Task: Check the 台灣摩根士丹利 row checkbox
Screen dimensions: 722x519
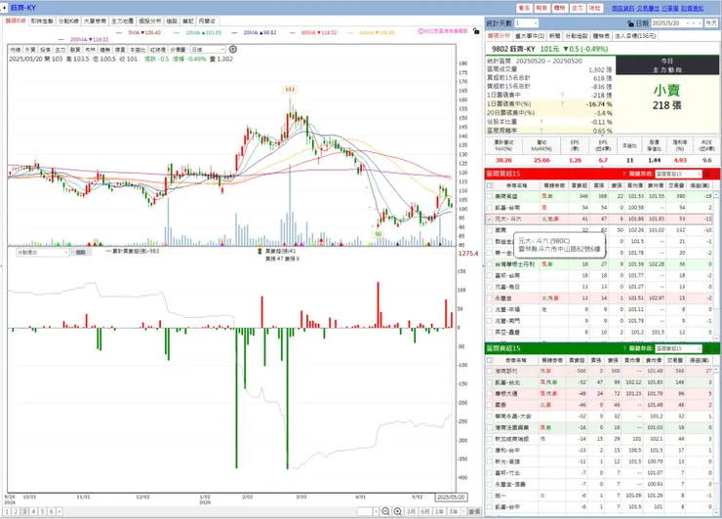Action: [x=489, y=264]
